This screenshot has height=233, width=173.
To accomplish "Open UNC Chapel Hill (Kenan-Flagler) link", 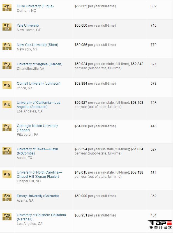I will click(39, 174).
